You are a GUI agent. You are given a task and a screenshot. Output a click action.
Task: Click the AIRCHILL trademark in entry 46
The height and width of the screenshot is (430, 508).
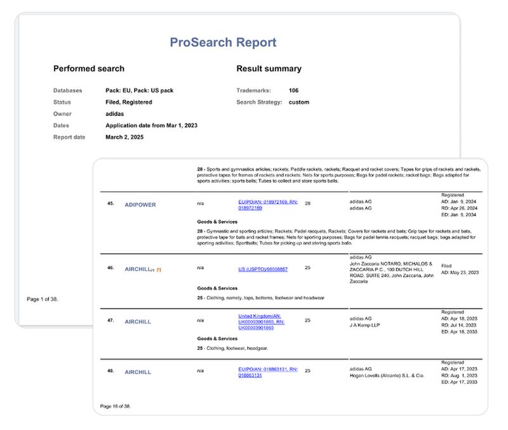(138, 269)
